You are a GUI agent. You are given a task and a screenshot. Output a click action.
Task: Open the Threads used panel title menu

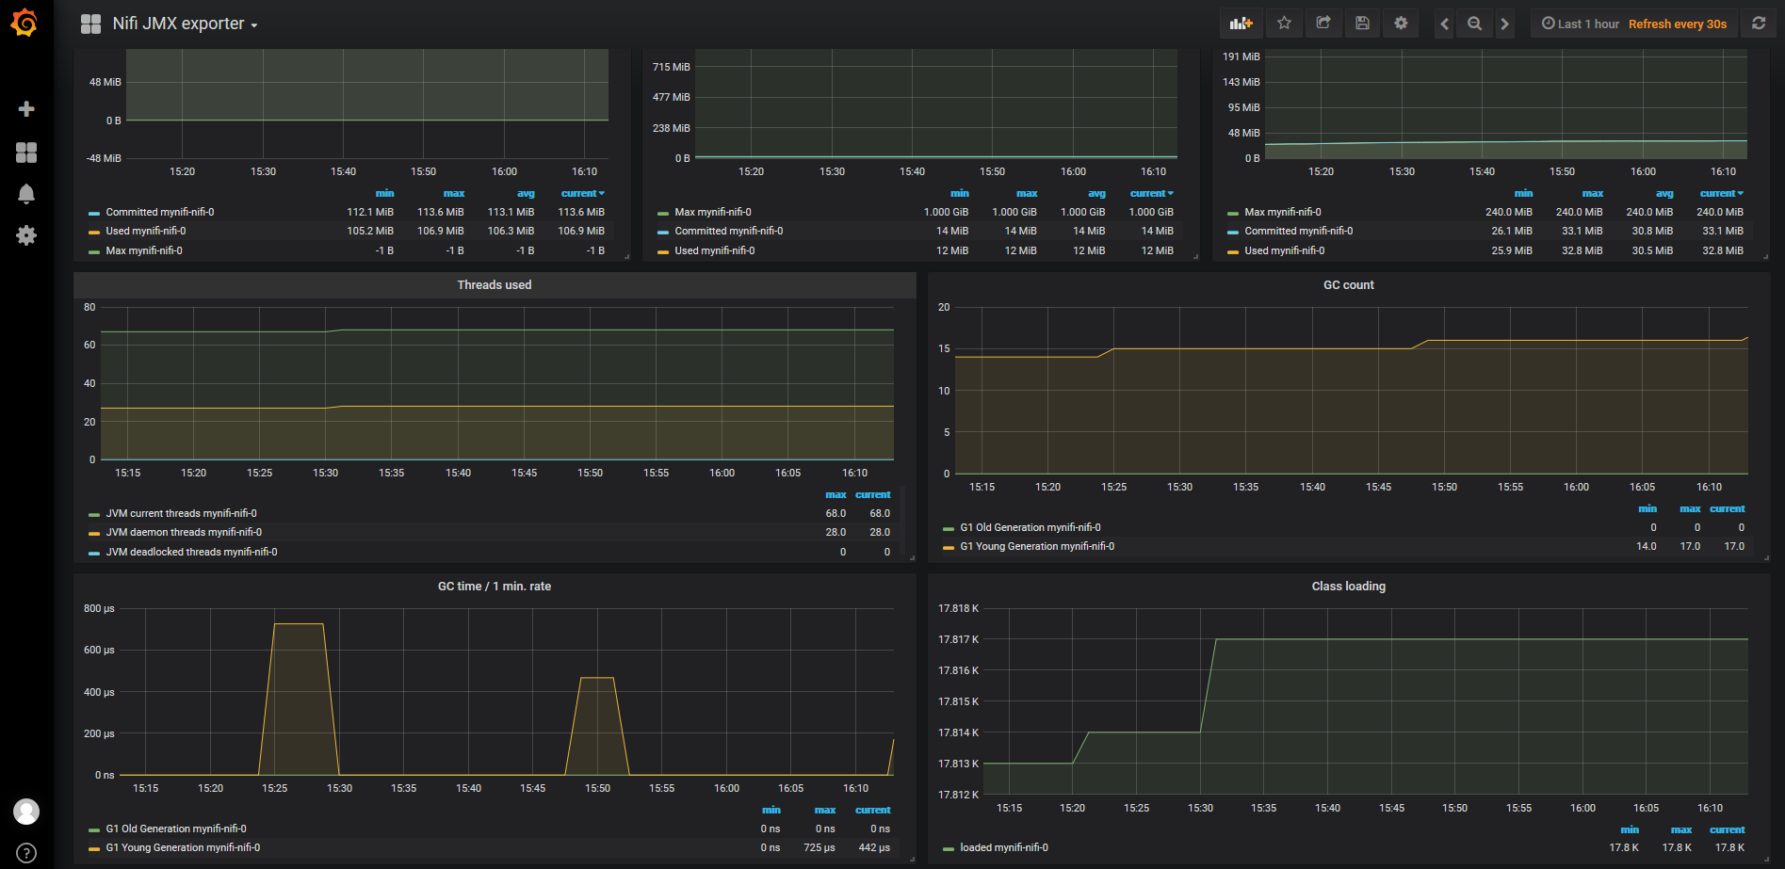494,285
